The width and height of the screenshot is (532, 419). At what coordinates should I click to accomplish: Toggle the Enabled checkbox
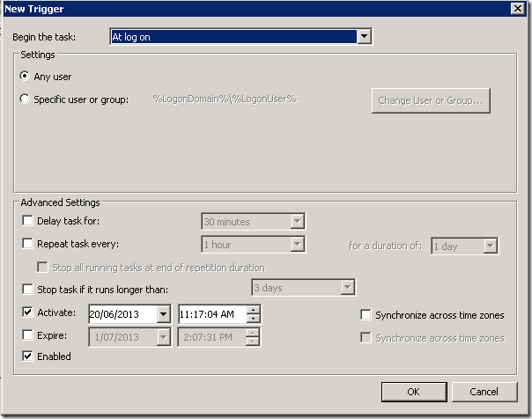(28, 357)
